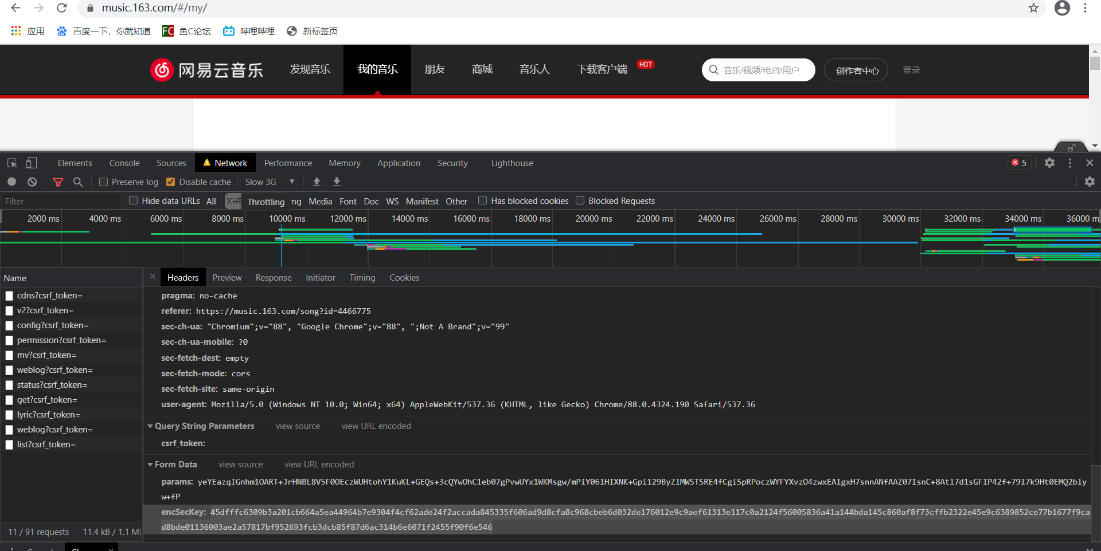Check Has blocked cookies checkbox
This screenshot has height=551, width=1101.
click(482, 200)
